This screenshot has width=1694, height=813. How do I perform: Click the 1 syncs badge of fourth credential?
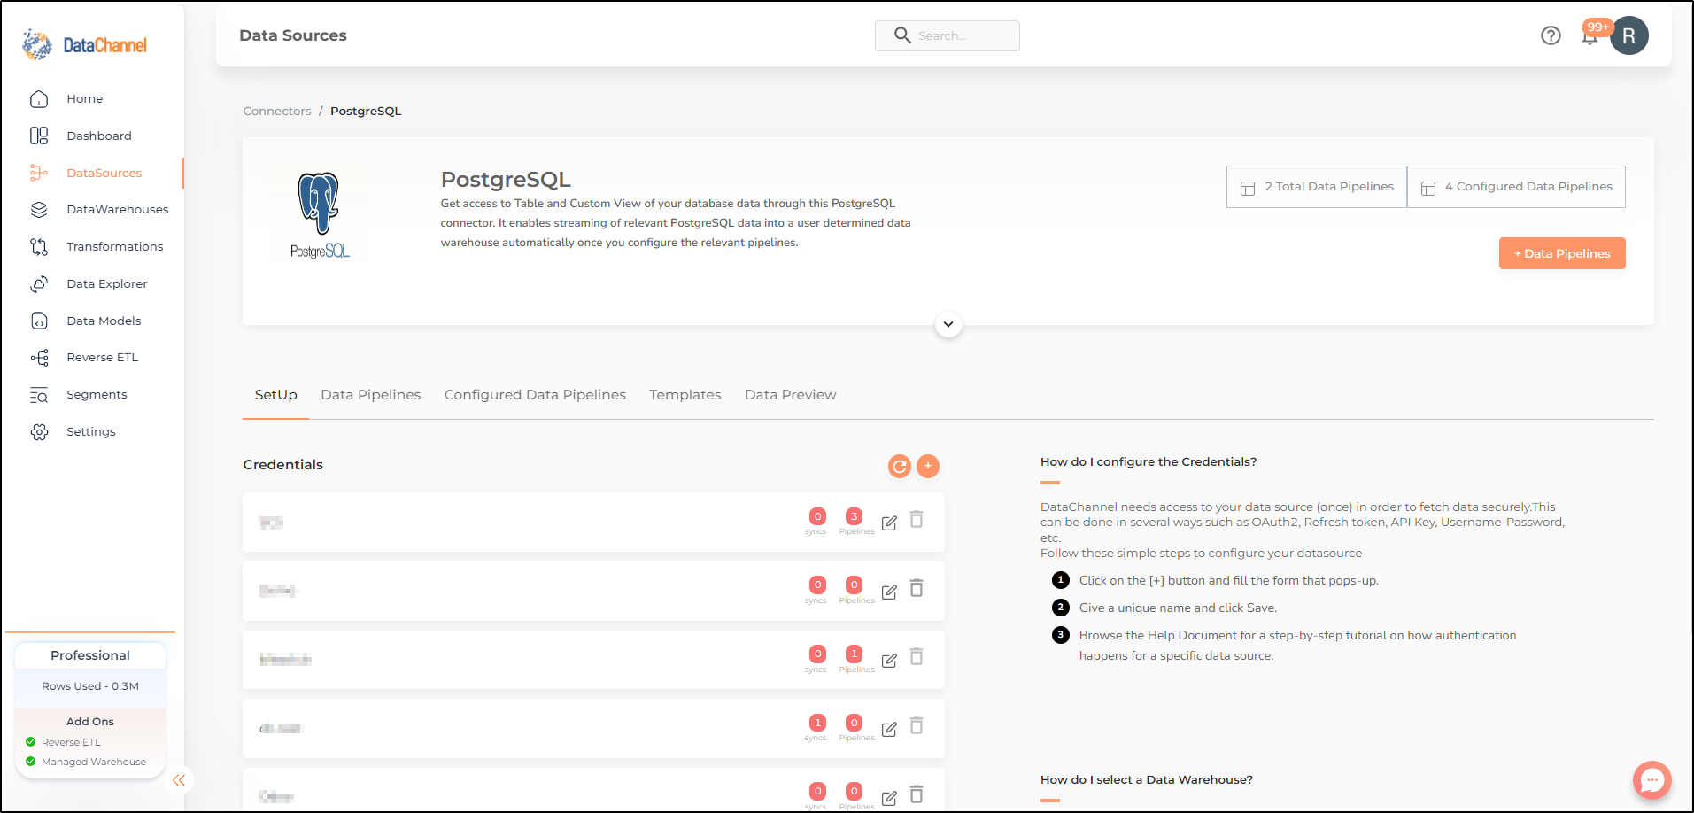click(818, 723)
